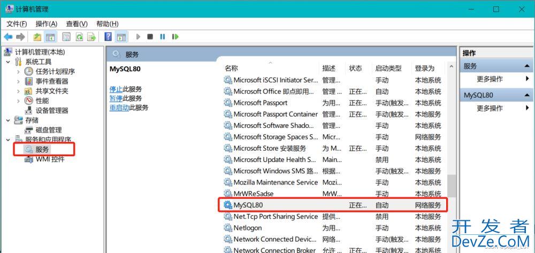Select Mozilla Maintenance Service gear icon

[227, 182]
